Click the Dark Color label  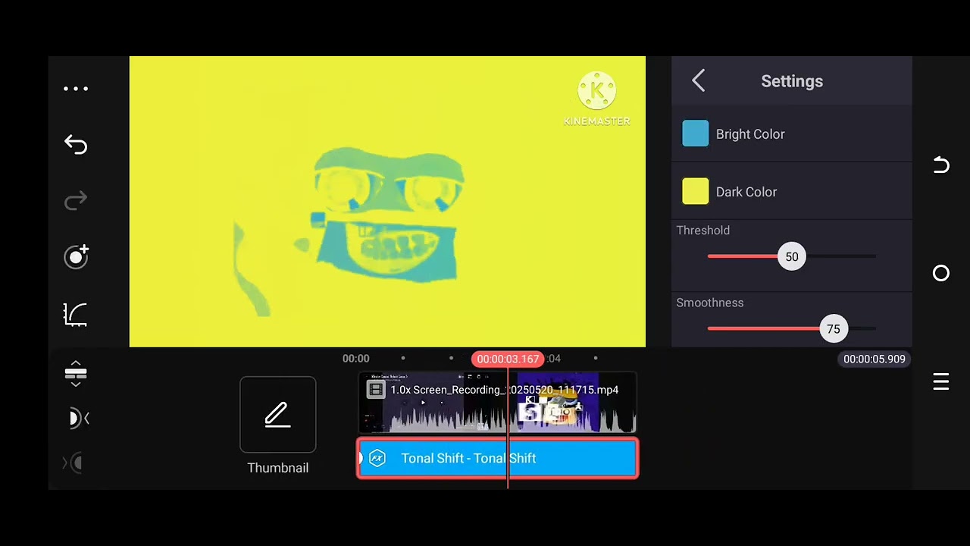click(746, 192)
